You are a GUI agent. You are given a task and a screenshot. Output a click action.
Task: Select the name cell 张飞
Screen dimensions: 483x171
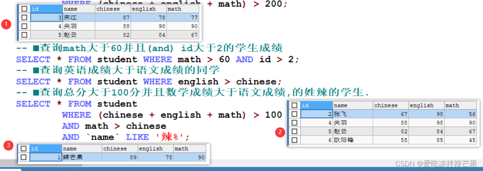point(353,114)
